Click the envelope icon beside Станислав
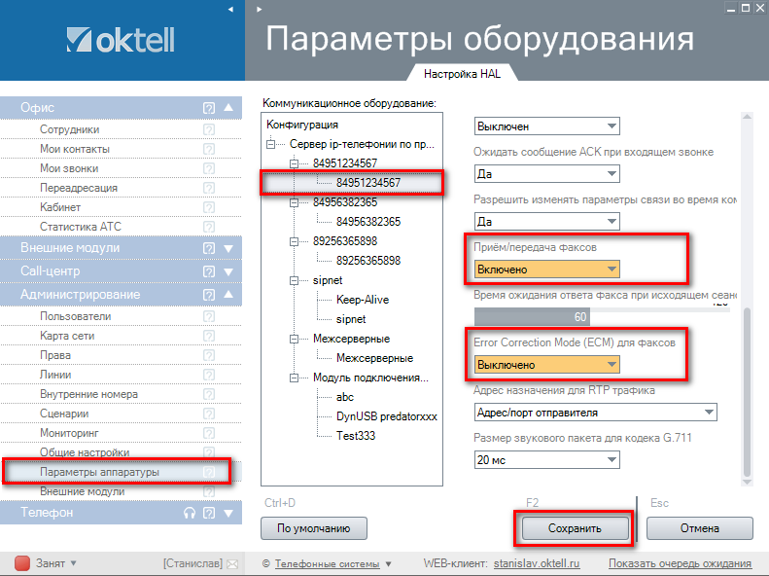The height and width of the screenshot is (576, 769). pos(230,563)
